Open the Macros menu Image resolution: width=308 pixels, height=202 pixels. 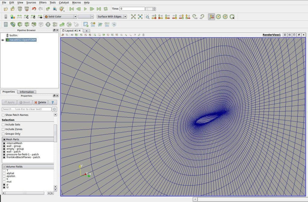click(77, 2)
